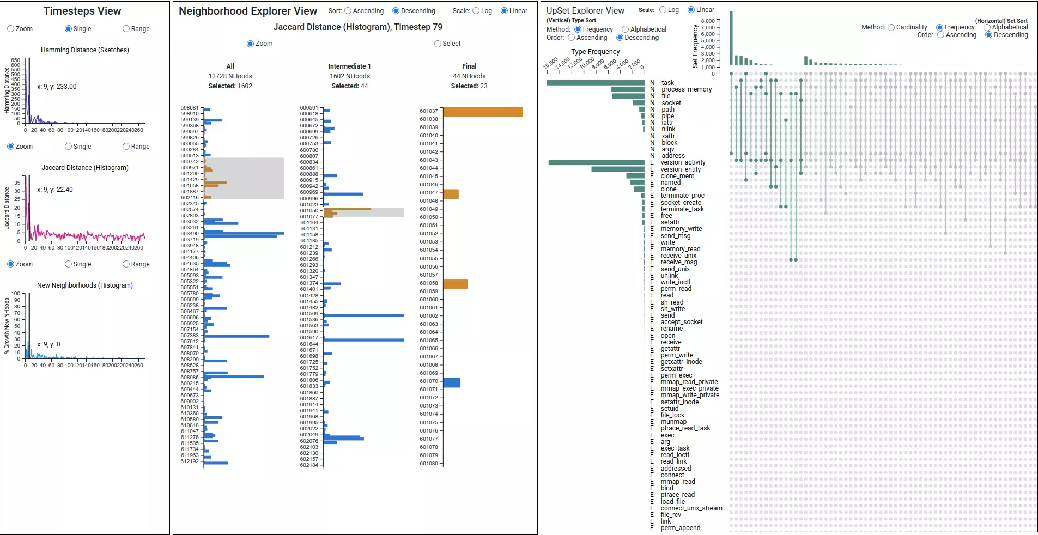Click the 'Jaccard Distance (Histogram), Timestep 79' heading
This screenshot has height=535, width=1038.
point(358,27)
